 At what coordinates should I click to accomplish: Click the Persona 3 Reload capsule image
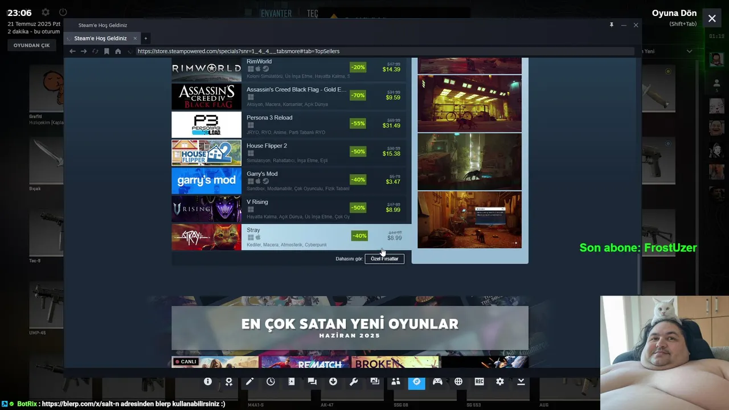[x=206, y=125]
